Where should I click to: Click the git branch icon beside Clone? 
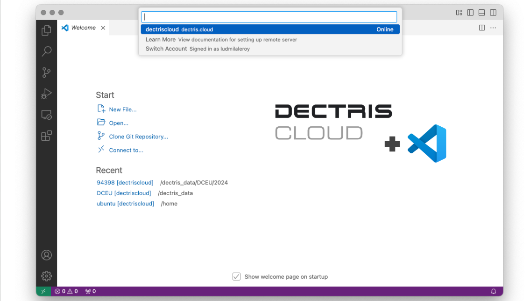(x=101, y=136)
